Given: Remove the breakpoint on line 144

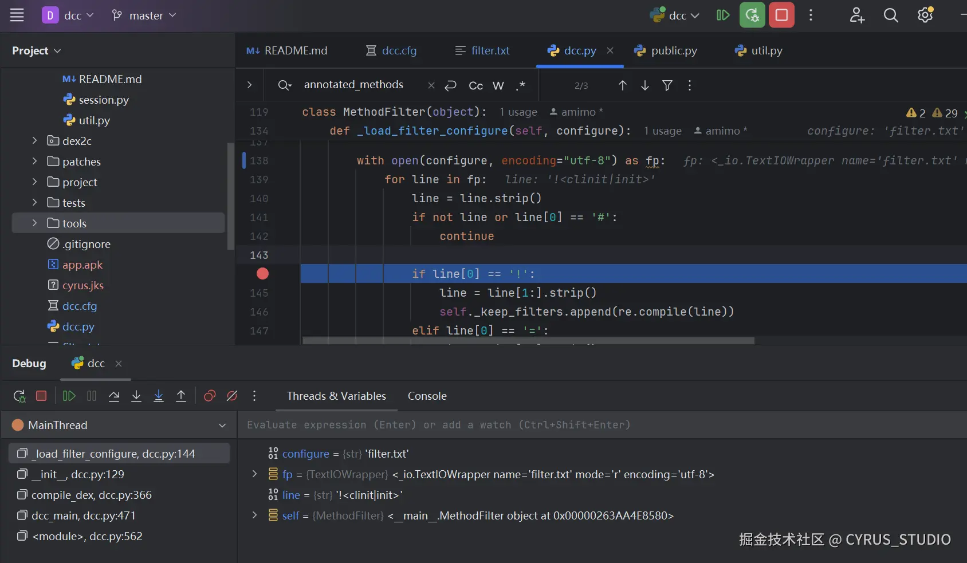Looking at the screenshot, I should click(x=262, y=274).
